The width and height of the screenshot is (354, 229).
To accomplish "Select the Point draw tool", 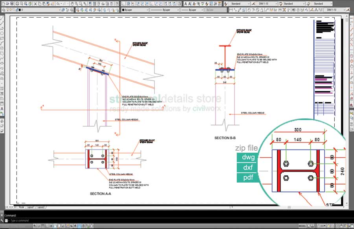I will click(x=2, y=83).
